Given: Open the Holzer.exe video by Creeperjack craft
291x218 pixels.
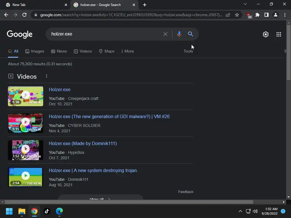Looking at the screenshot, I should (60, 89).
